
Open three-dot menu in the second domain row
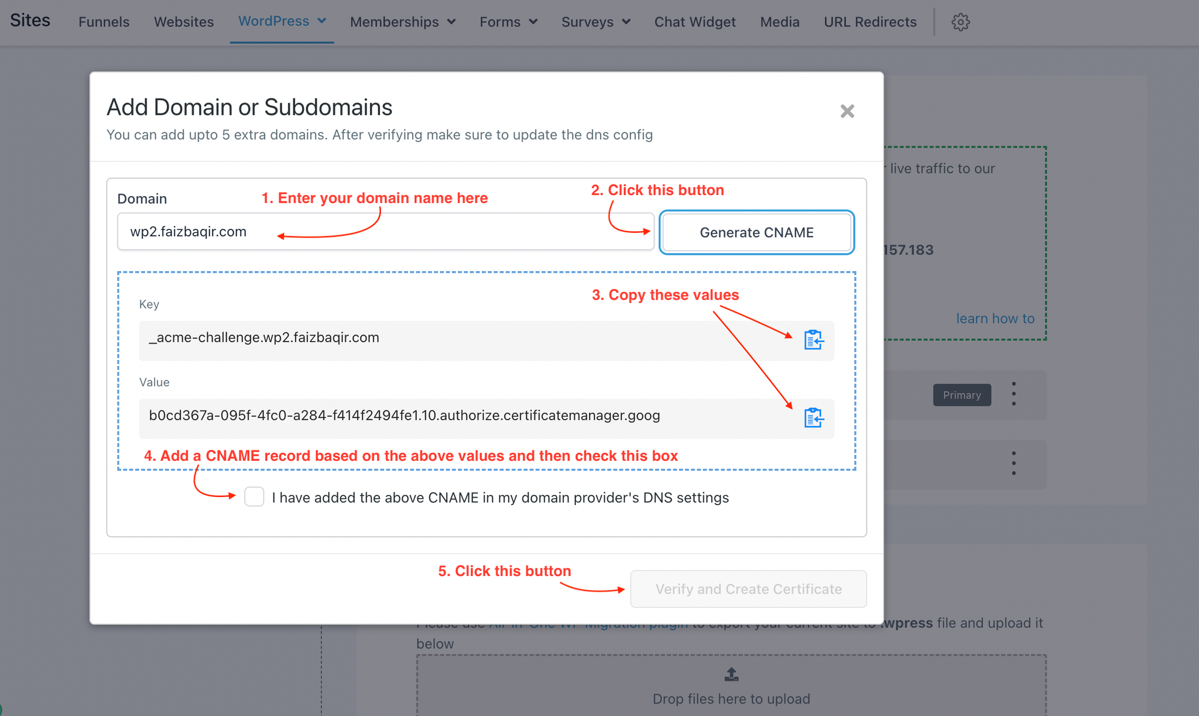tap(1013, 464)
